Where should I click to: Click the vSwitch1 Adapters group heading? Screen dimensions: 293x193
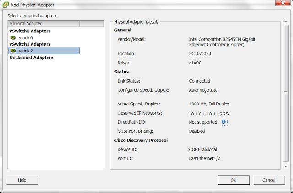click(30, 44)
